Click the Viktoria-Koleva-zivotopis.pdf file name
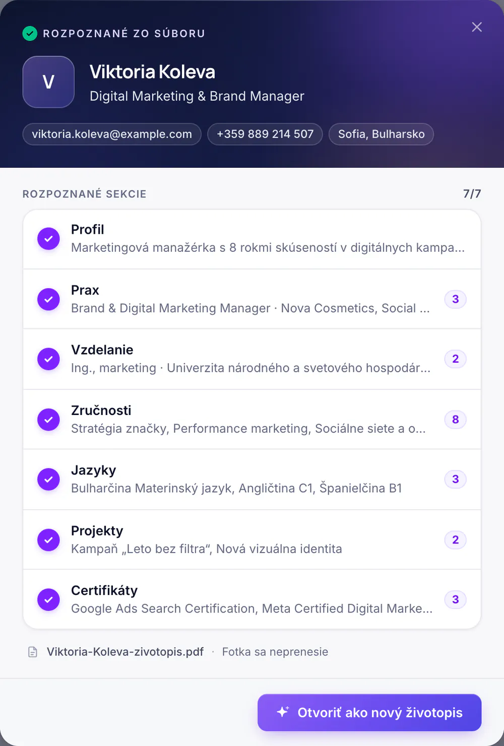Image resolution: width=504 pixels, height=746 pixels. point(125,652)
